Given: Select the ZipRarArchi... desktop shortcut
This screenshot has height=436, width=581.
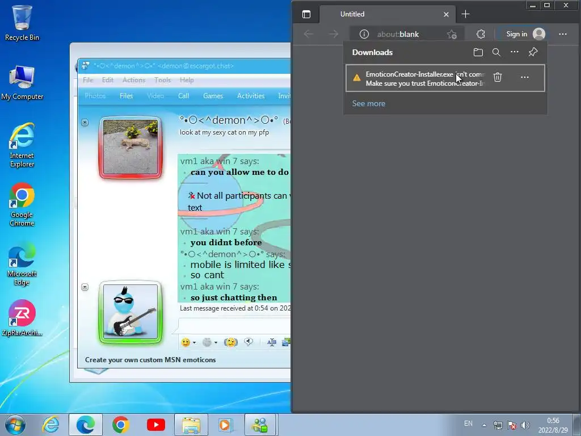Looking at the screenshot, I should tap(22, 318).
